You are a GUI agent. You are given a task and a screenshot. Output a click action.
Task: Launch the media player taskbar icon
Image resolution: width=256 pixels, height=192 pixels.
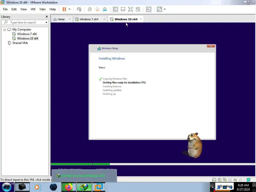click(x=37, y=187)
